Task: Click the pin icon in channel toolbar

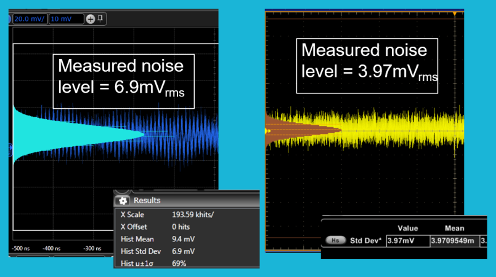Action: point(100,18)
